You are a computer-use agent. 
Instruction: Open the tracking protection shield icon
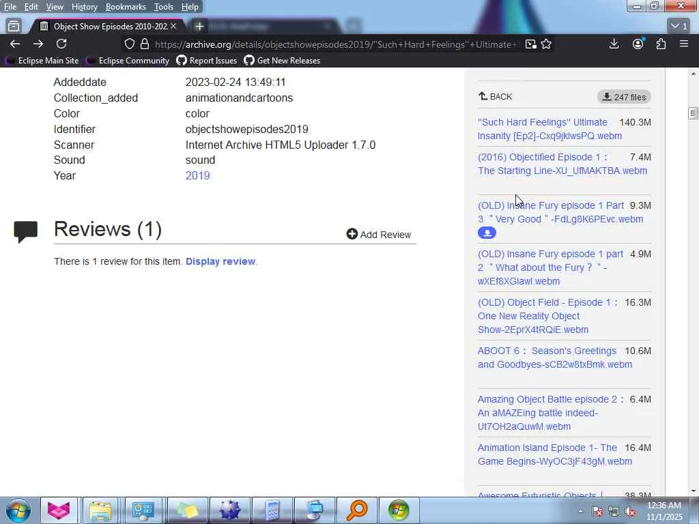129,44
